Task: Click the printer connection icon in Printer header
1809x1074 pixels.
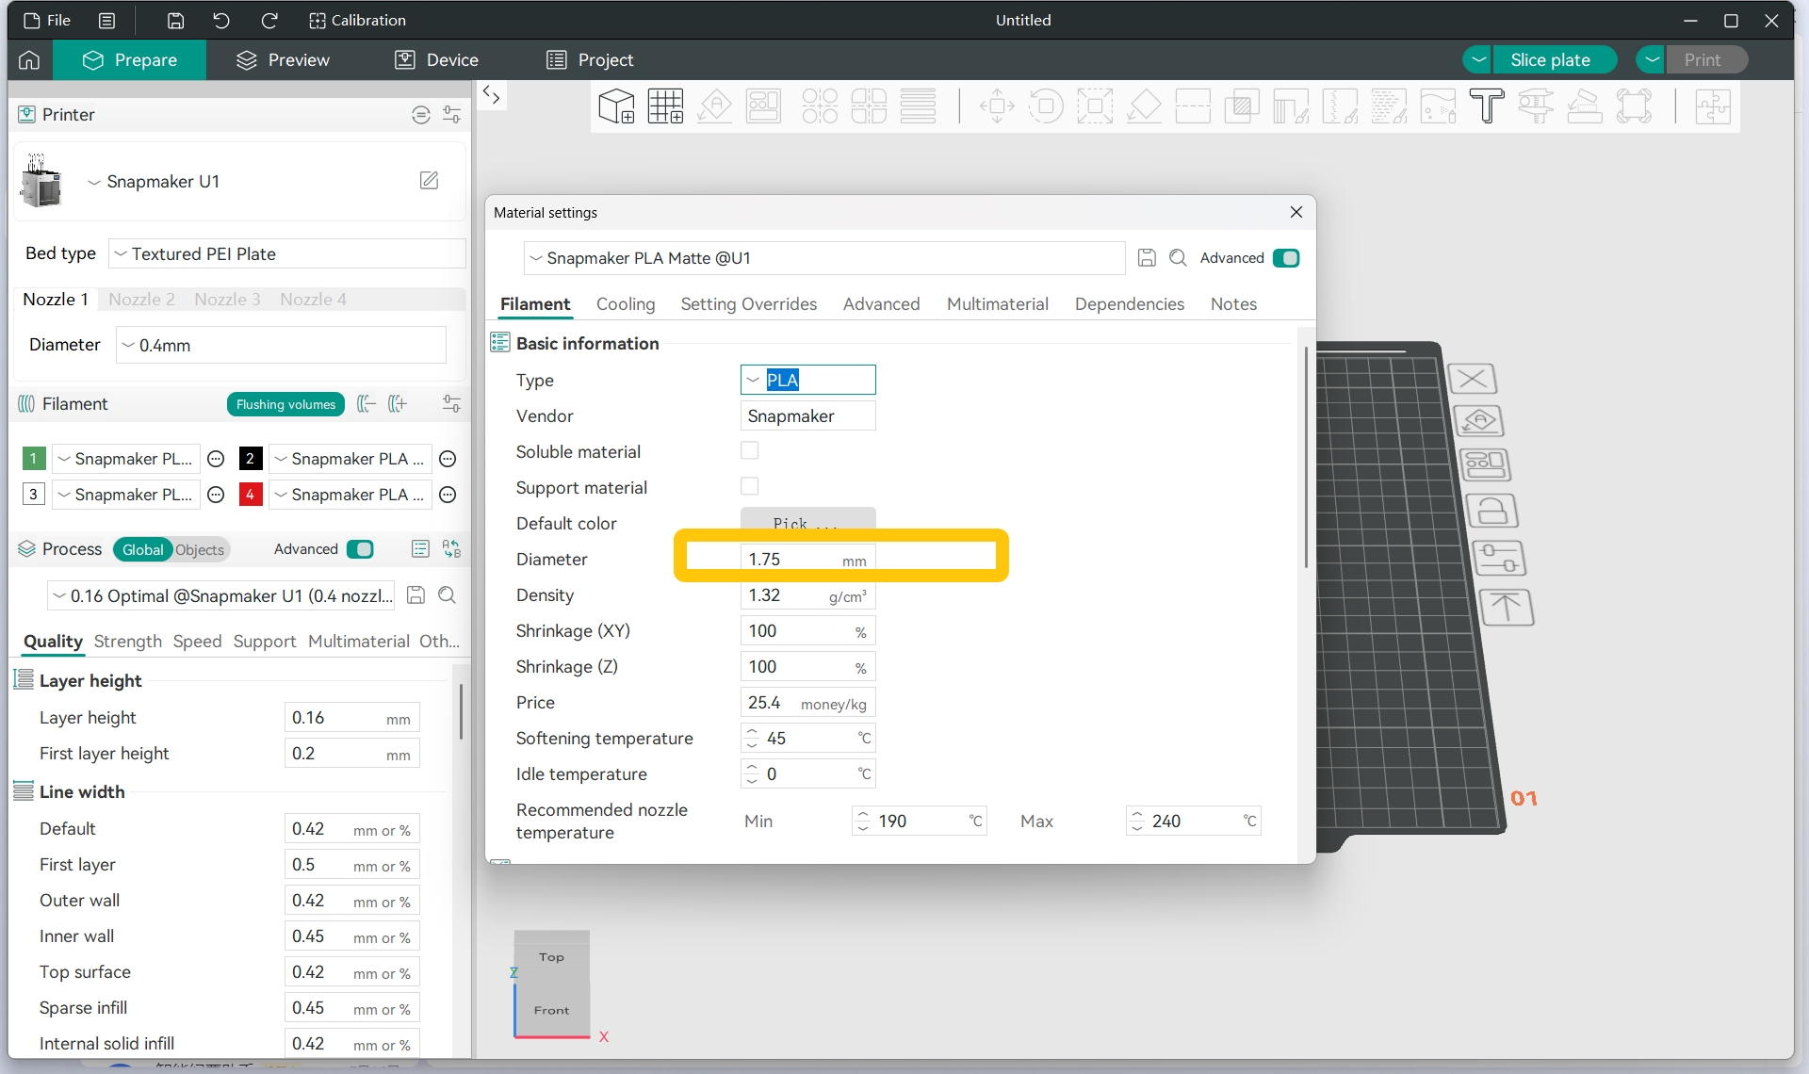Action: [421, 115]
